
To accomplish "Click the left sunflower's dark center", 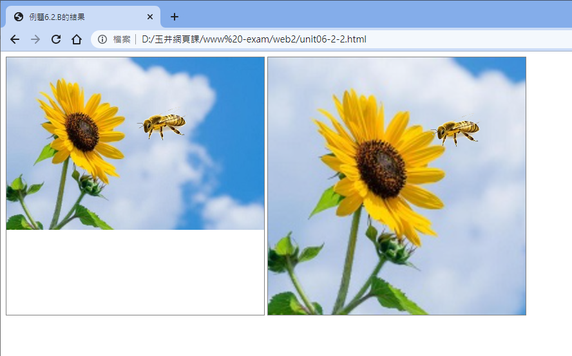I will click(82, 131).
